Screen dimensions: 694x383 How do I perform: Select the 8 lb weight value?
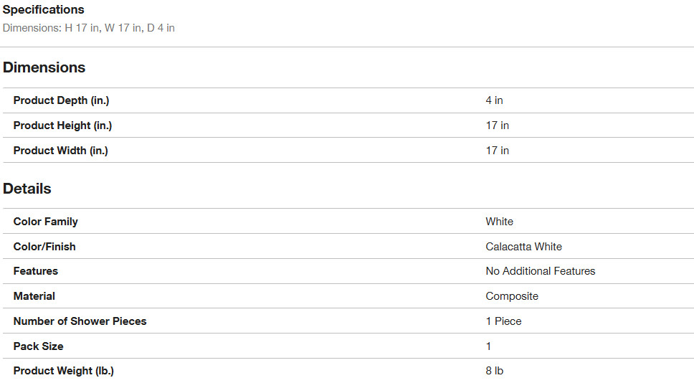494,371
